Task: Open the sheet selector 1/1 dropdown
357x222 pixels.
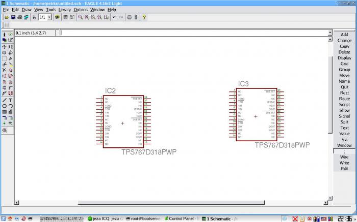Action: pos(49,17)
